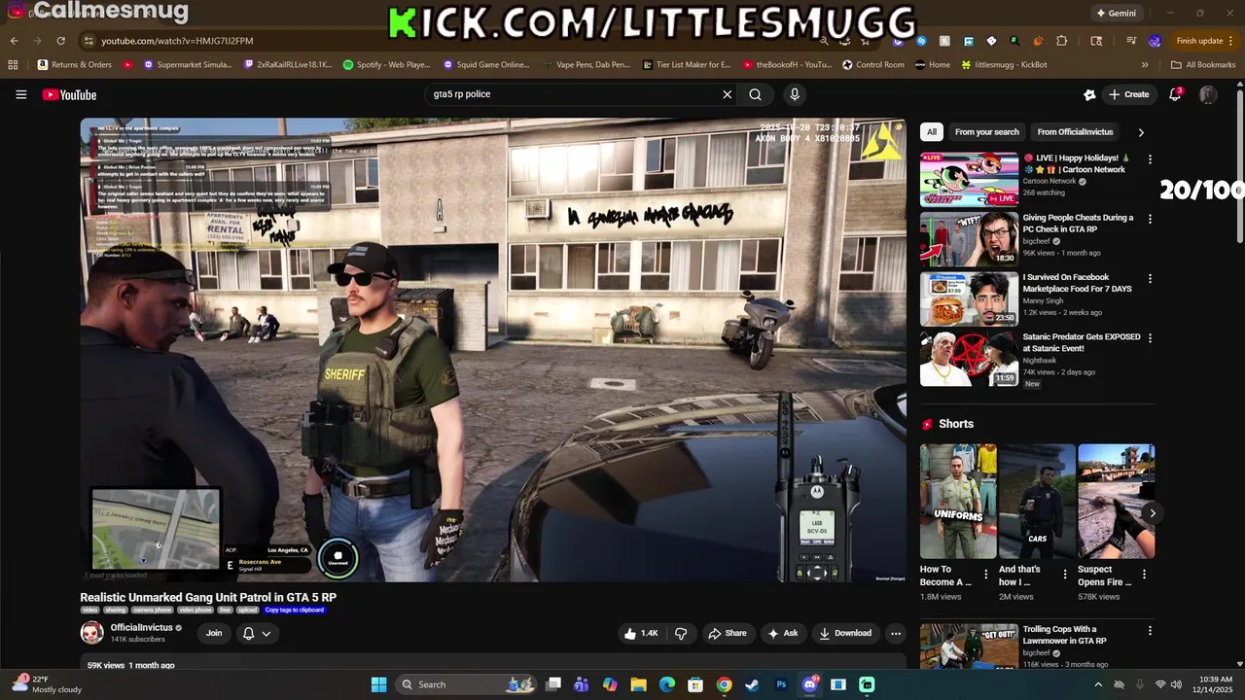Open options for Satanic Predator video

1150,338
